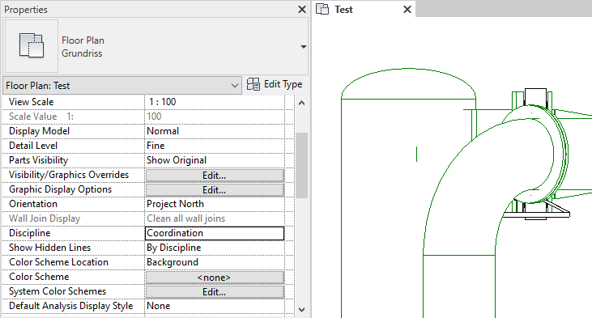592x318 pixels.
Task: Open the type selector dropdown arrow
Action: [303, 47]
